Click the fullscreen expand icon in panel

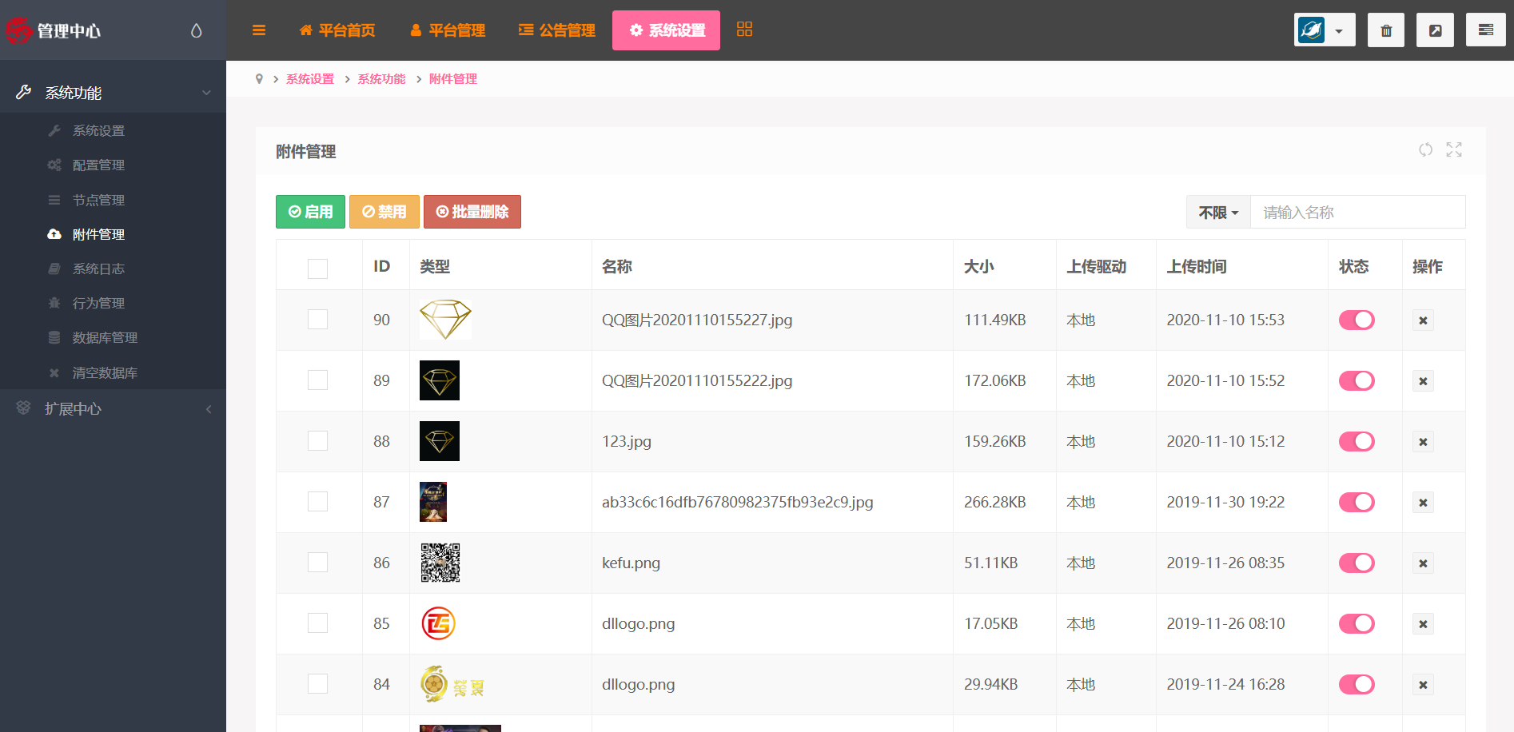[x=1454, y=149]
